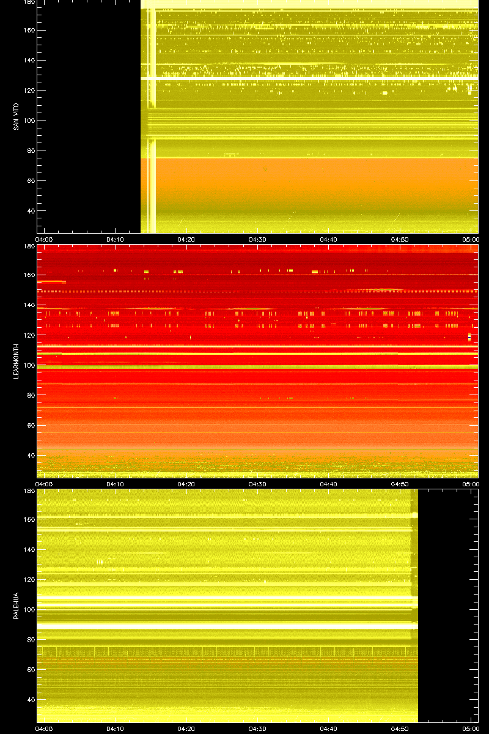This screenshot has width=489, height=734.
Task: Click the 160 frequency tick on San Vito axis
Action: pos(29,30)
